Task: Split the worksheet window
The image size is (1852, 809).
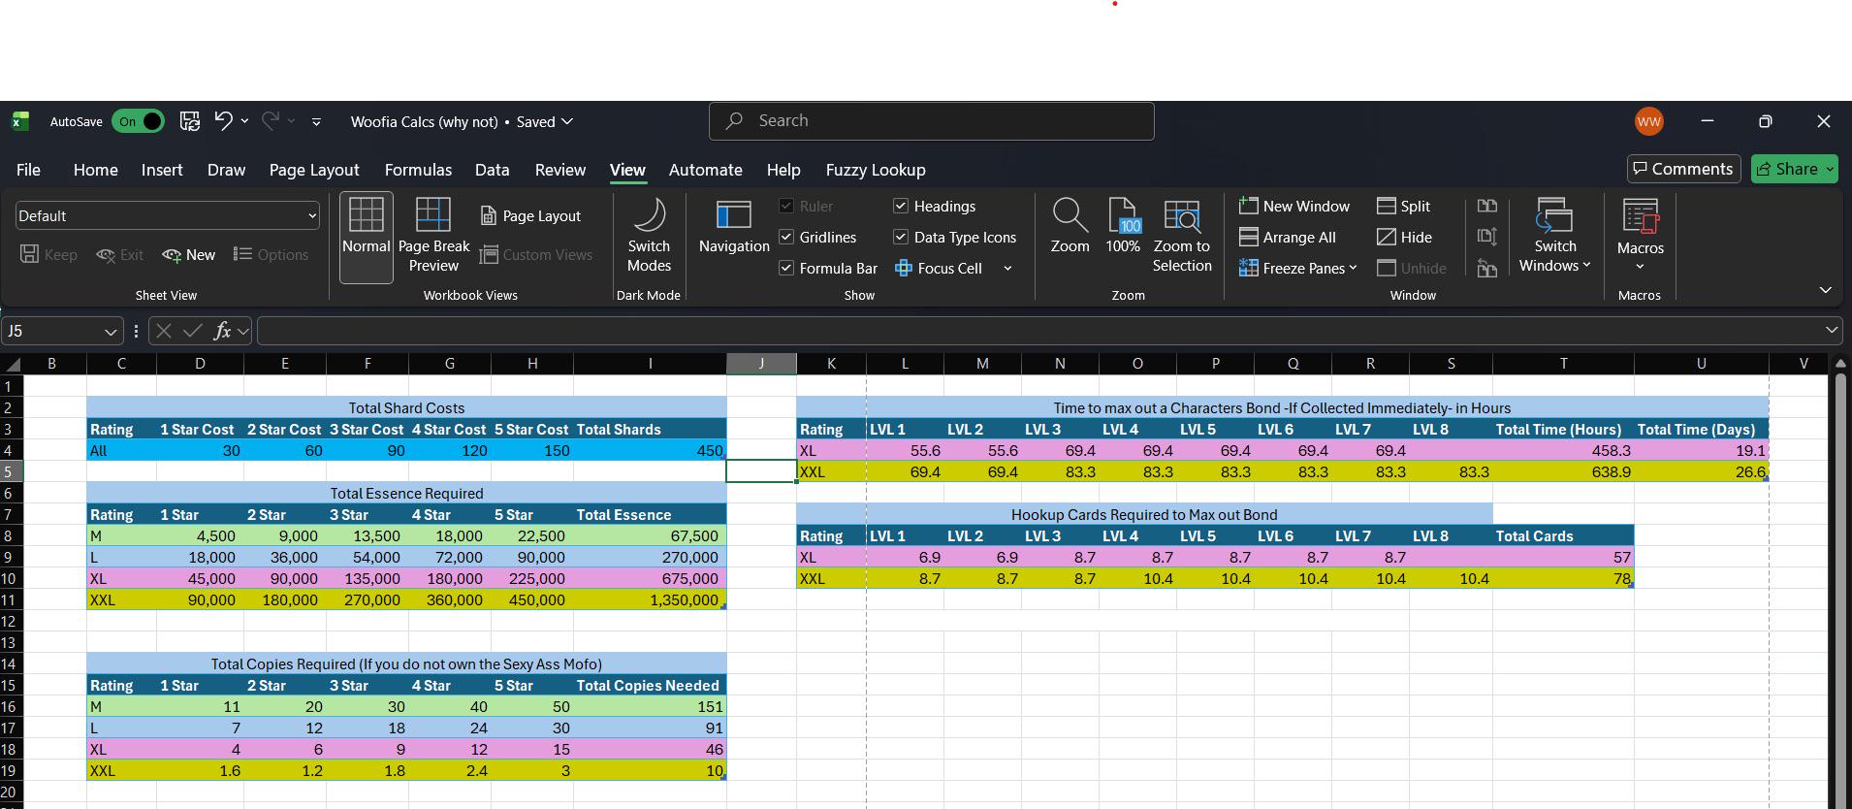Action: [x=1404, y=207]
